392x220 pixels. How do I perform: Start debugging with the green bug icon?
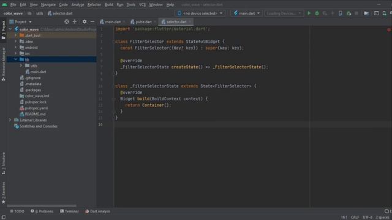(317, 13)
